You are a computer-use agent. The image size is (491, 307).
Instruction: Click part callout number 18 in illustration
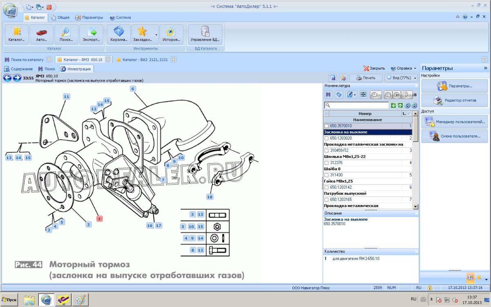tap(210, 197)
